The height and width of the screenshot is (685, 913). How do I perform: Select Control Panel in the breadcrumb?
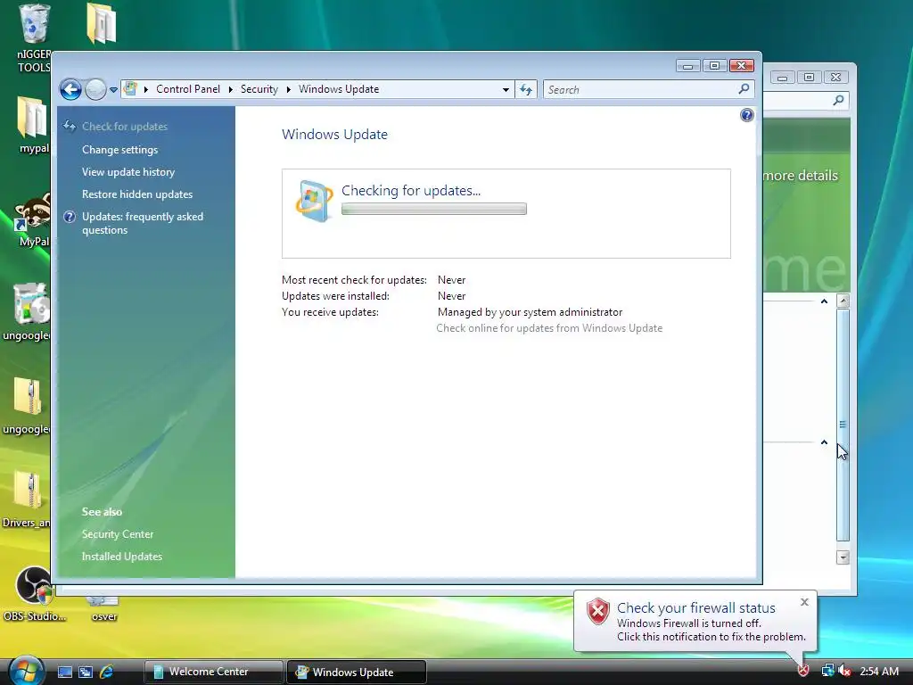tap(188, 89)
